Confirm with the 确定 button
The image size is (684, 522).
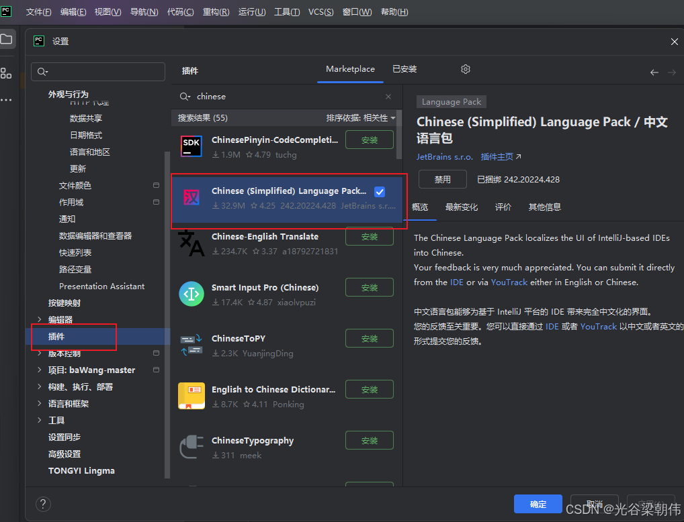(x=538, y=504)
